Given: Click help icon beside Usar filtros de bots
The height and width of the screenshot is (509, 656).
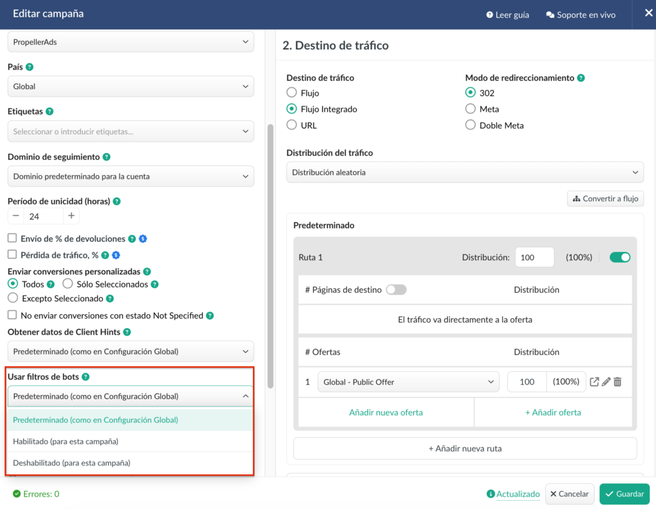Looking at the screenshot, I should (86, 377).
